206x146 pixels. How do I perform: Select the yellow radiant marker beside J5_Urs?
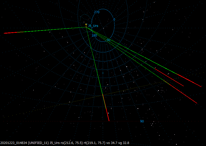click(x=86, y=25)
